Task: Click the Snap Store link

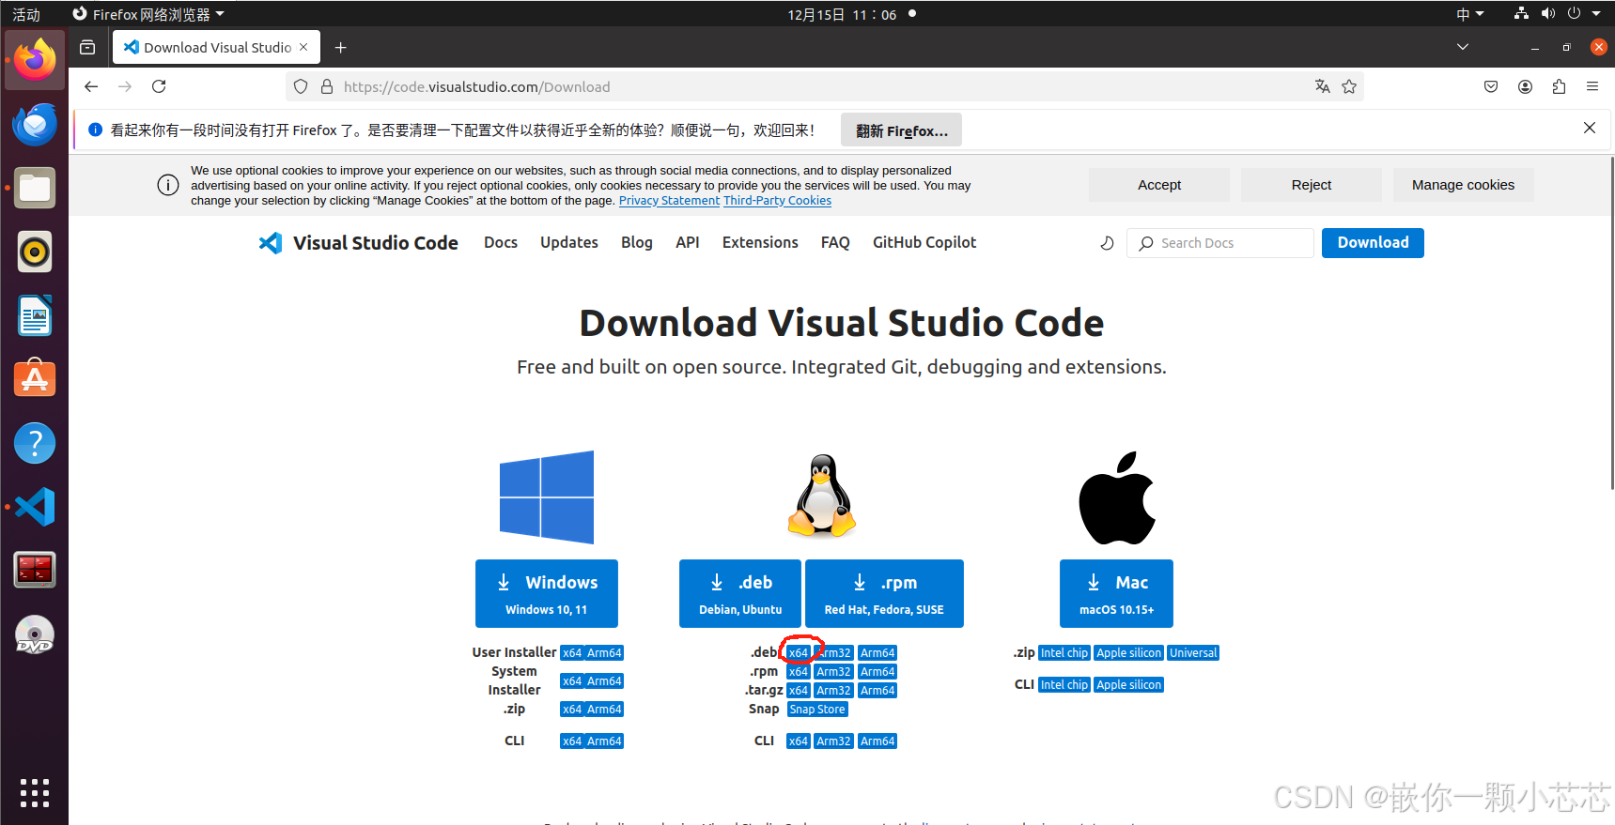Action: [817, 710]
